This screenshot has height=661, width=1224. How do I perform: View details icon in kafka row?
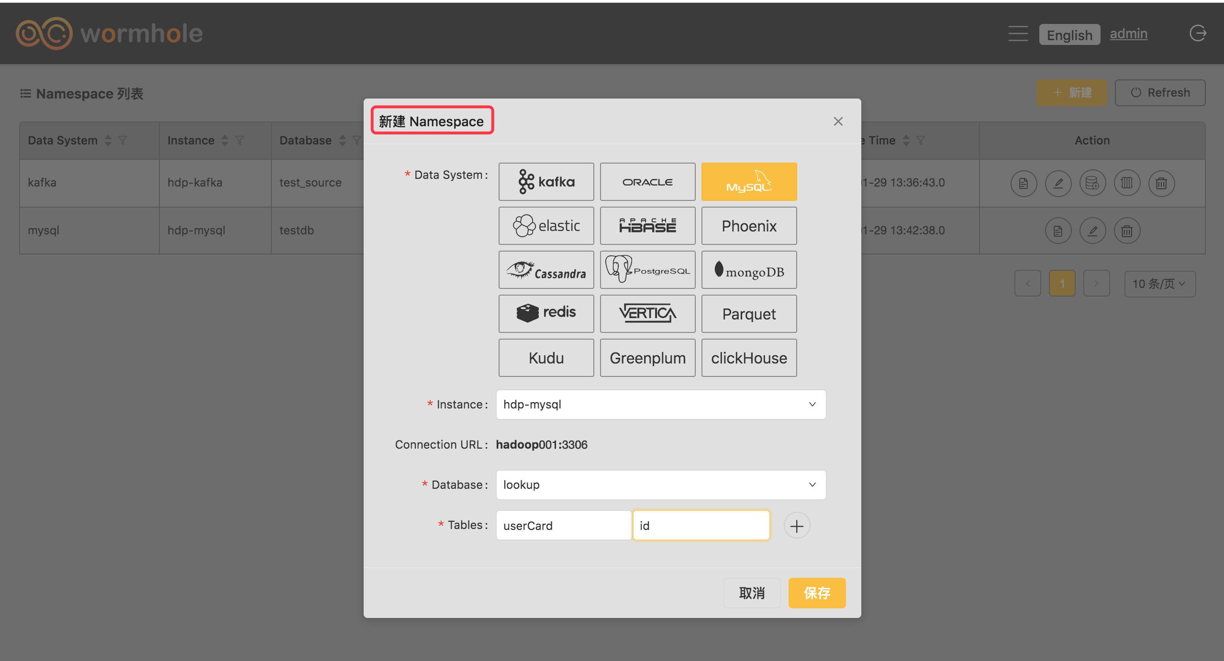click(x=1024, y=183)
